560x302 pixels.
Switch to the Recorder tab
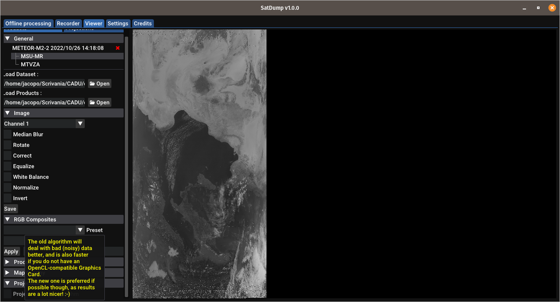(68, 23)
